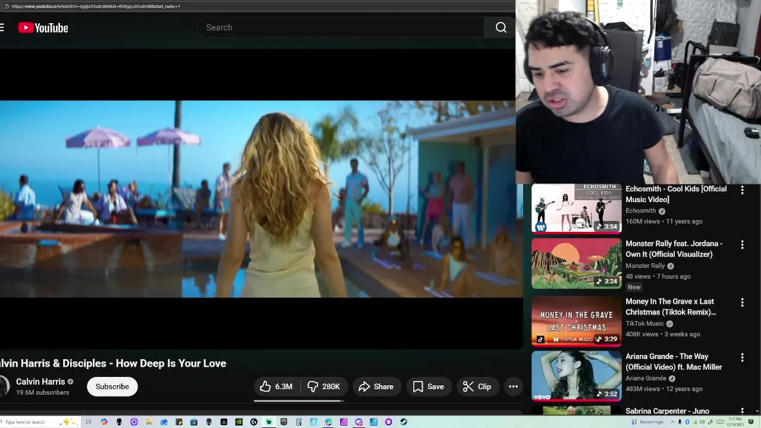Save the video to a playlist

click(428, 386)
